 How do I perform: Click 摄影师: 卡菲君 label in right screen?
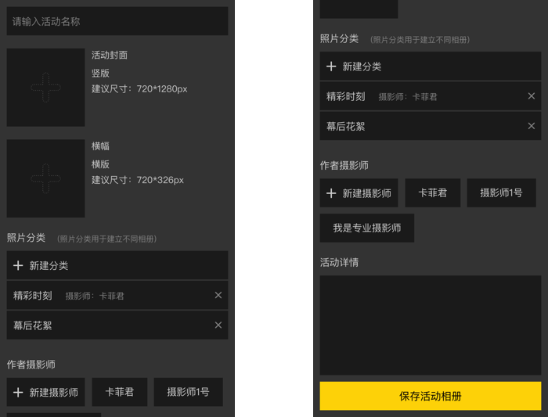408,97
